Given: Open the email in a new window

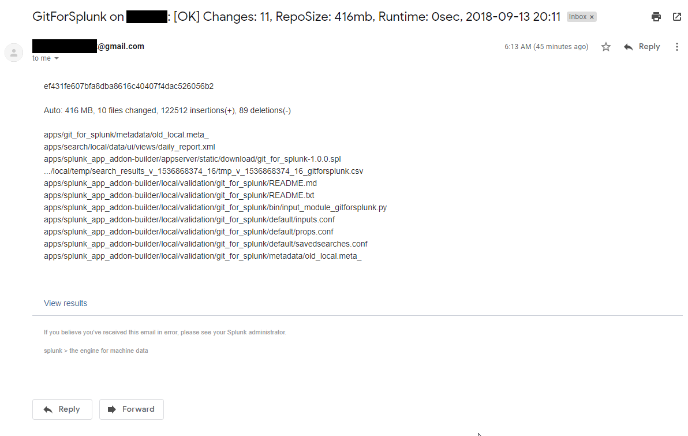Looking at the screenshot, I should pos(676,17).
